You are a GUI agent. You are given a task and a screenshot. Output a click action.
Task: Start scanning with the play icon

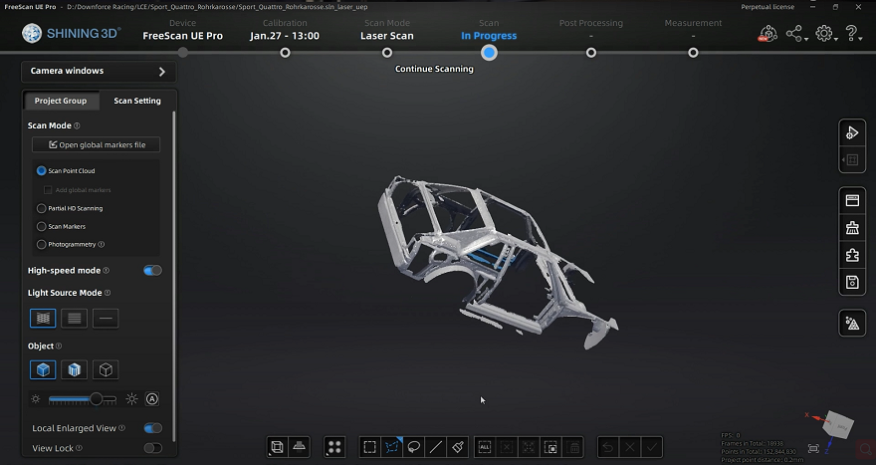tap(852, 133)
